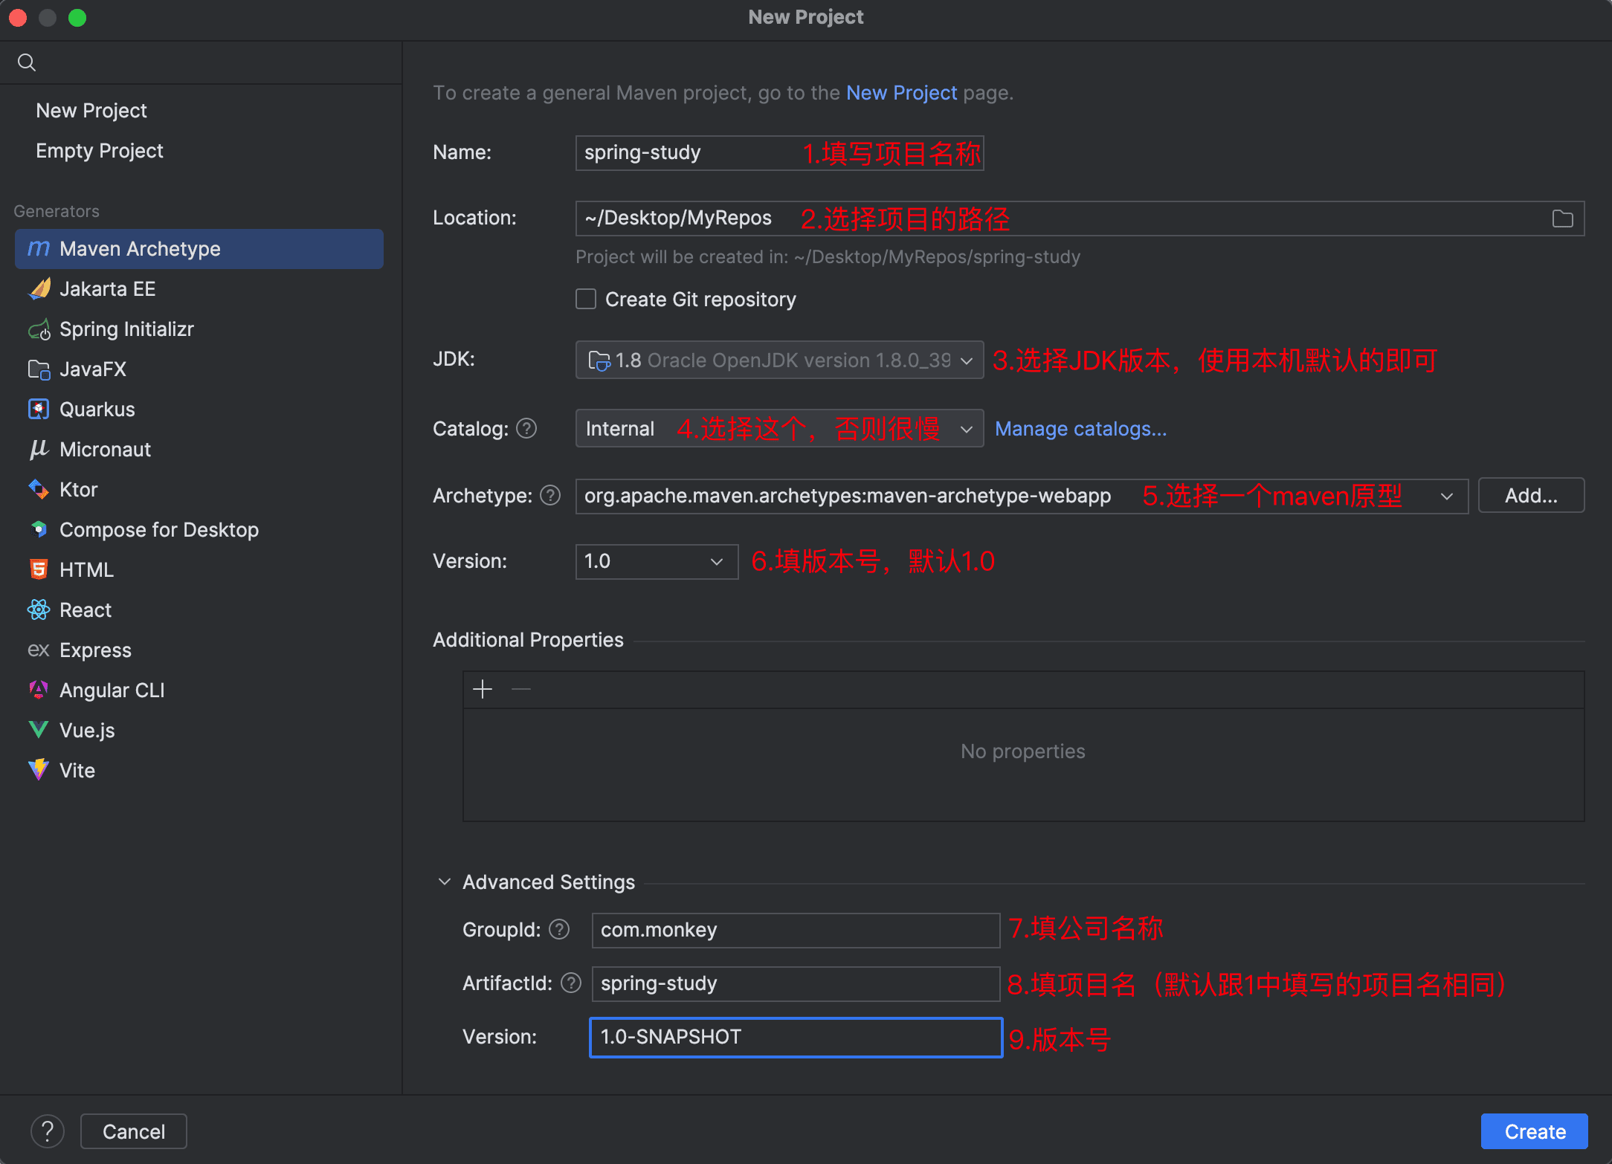Click the Quarkus icon
The width and height of the screenshot is (1612, 1164).
[x=39, y=409]
